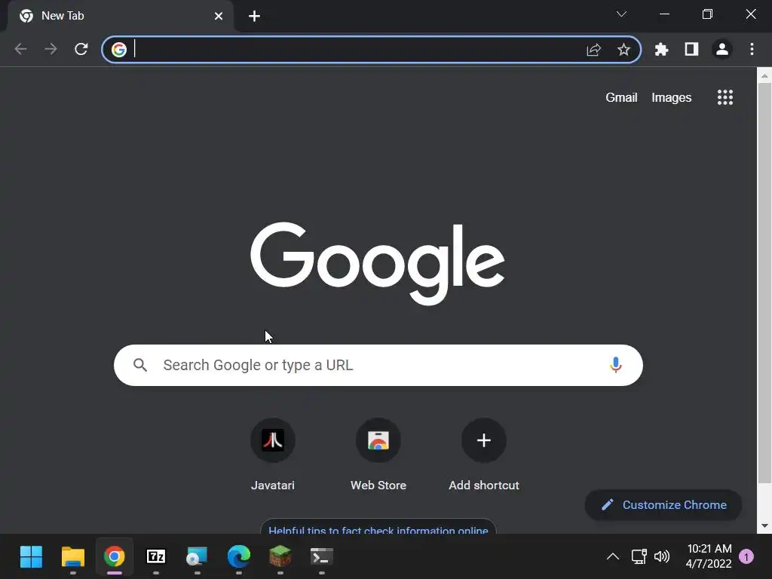Click the page scrollbar's down arrow

click(764, 525)
